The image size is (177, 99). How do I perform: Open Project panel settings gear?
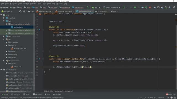(x=29, y=11)
